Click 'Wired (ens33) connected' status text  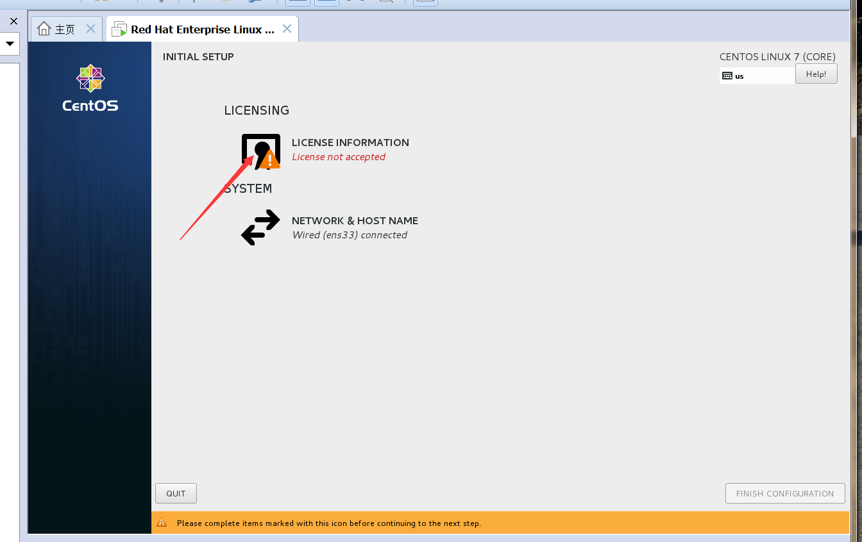click(x=350, y=235)
